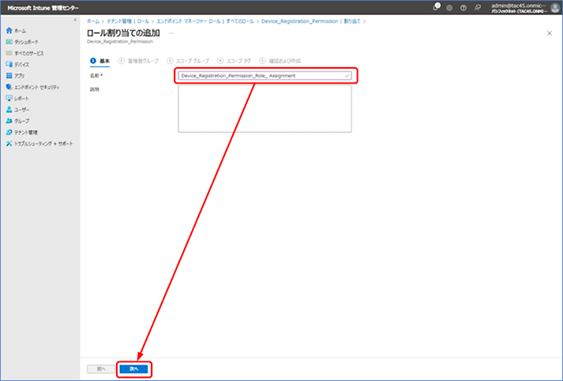Focus the 名前 input field
Viewport: 563px width, 381px height.
pos(265,76)
